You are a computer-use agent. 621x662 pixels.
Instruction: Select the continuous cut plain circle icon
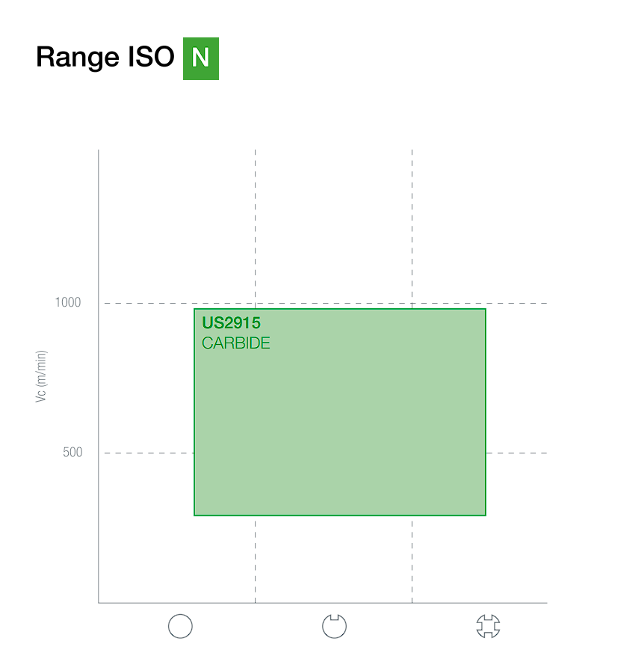tap(180, 626)
